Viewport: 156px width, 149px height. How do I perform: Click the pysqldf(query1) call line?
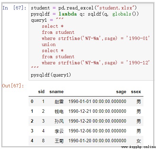51,75
